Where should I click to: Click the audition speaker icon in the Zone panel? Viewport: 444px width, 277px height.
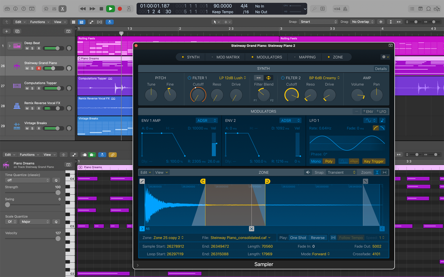pos(308,172)
